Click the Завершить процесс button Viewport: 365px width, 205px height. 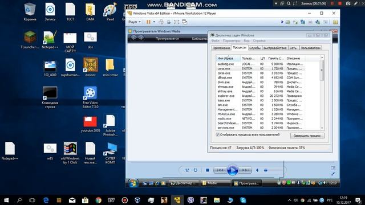(307, 136)
